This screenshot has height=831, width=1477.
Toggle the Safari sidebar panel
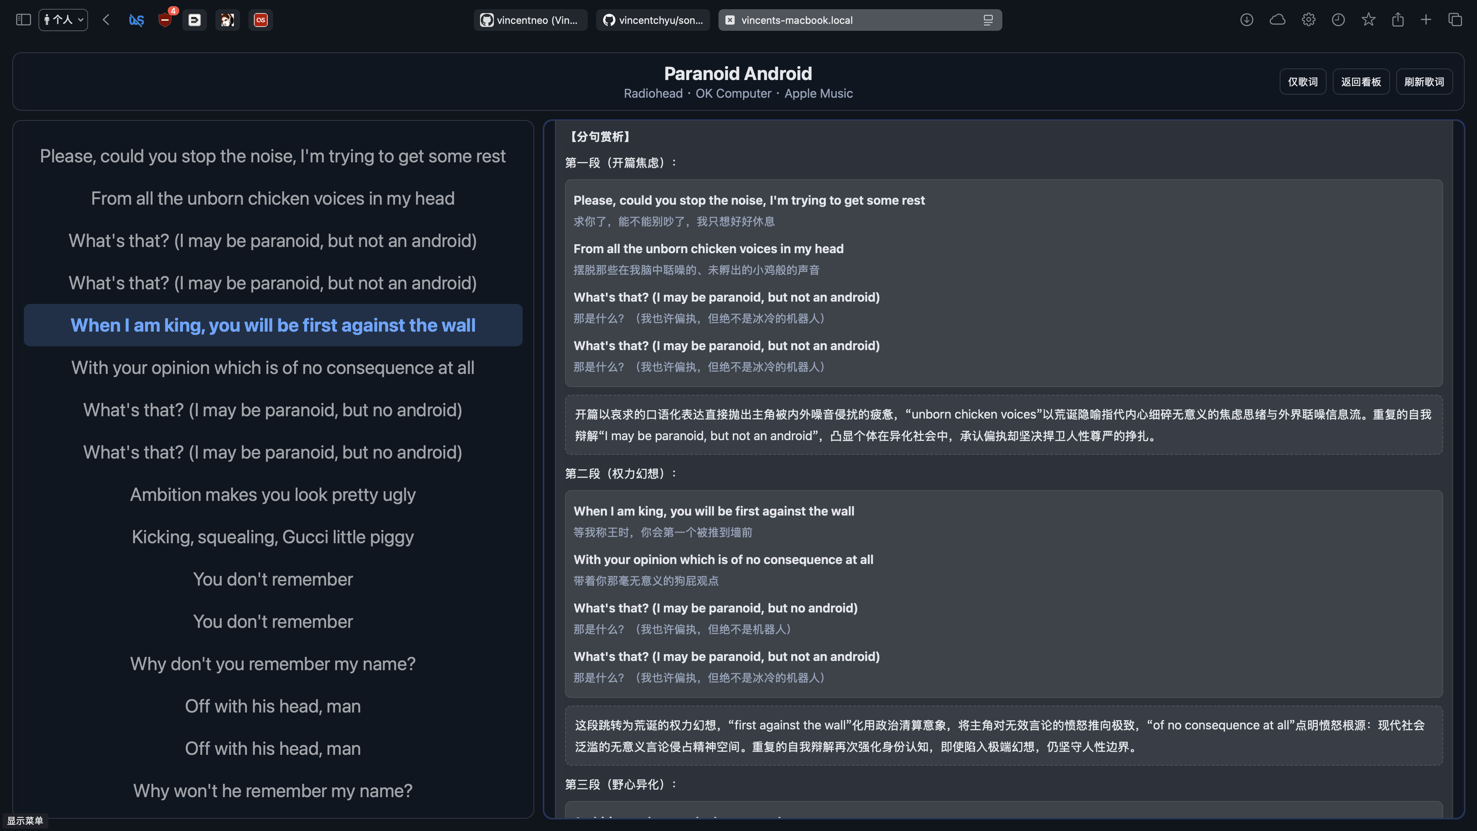pyautogui.click(x=23, y=20)
